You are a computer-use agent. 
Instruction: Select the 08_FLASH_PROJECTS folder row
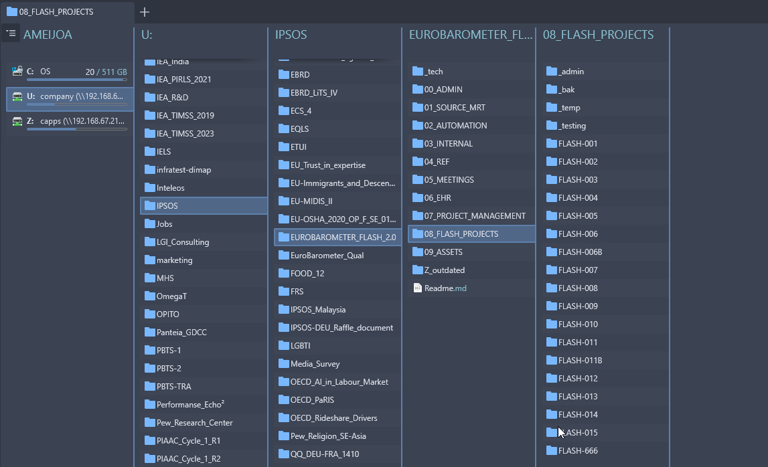point(471,234)
